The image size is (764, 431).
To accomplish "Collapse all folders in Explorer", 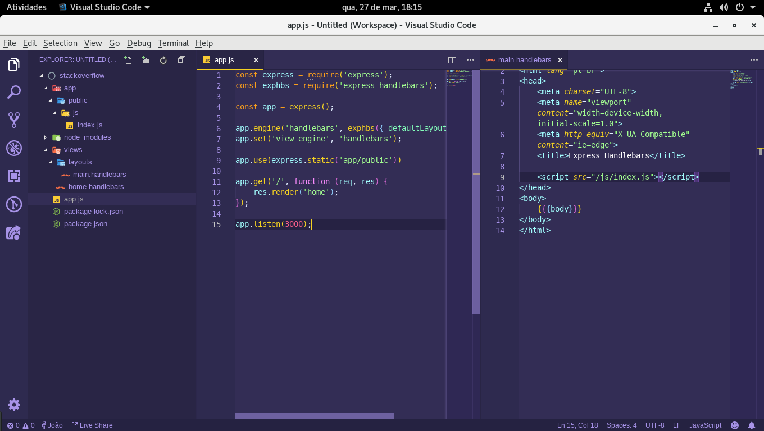I will pos(181,60).
